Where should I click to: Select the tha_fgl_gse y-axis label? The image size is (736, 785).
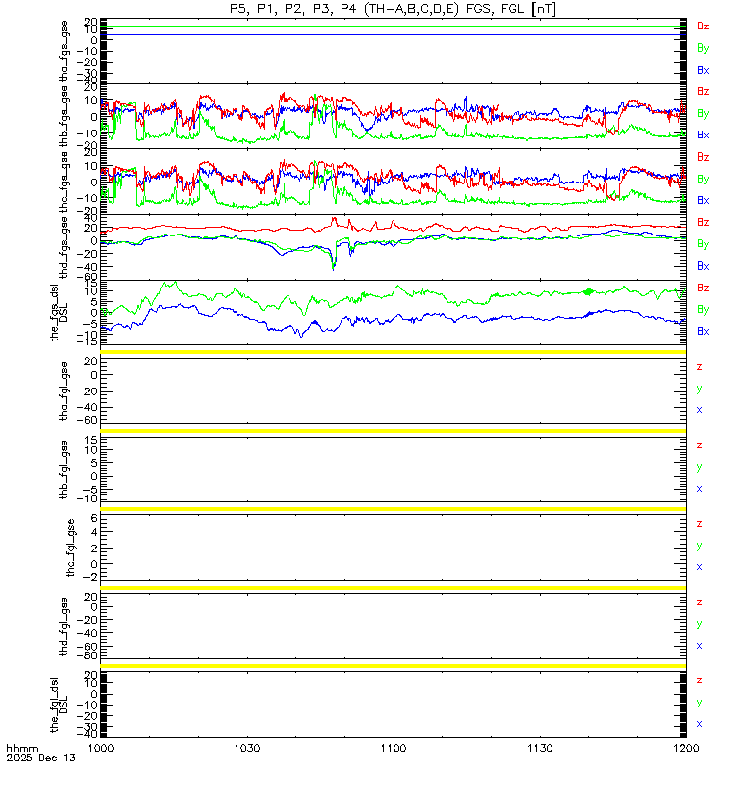click(x=64, y=391)
